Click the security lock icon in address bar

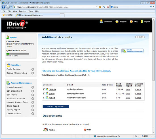point(100,7)
